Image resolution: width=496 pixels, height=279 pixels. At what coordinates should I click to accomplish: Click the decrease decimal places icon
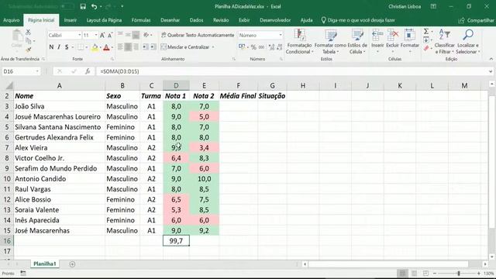click(x=279, y=46)
